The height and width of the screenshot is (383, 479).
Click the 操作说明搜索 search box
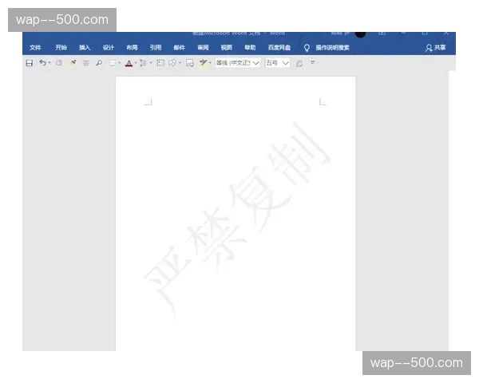tap(332, 48)
